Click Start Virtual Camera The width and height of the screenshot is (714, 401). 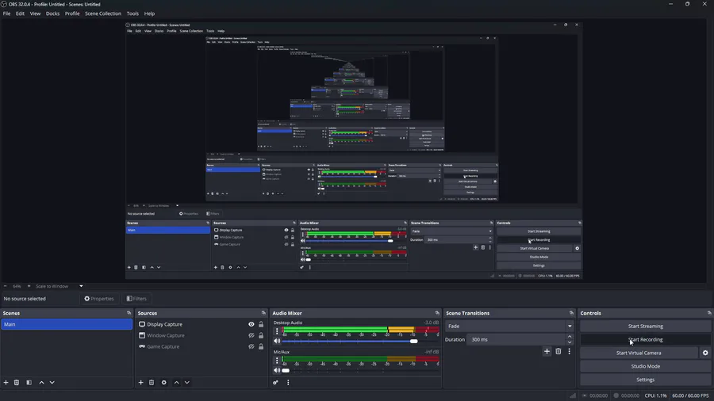639,353
